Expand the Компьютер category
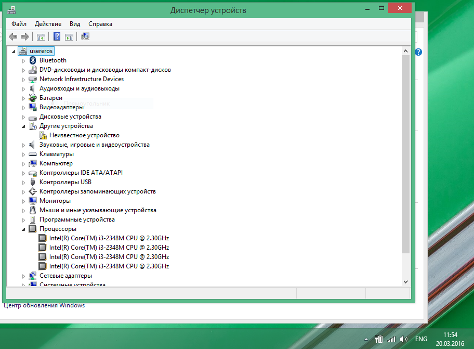The width and height of the screenshot is (474, 349). coord(23,164)
